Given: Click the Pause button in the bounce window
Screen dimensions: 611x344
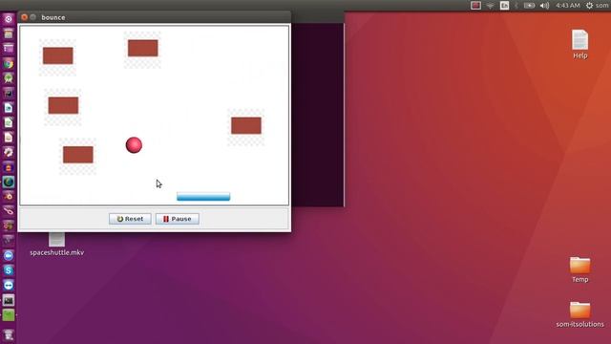Looking at the screenshot, I should [x=178, y=219].
